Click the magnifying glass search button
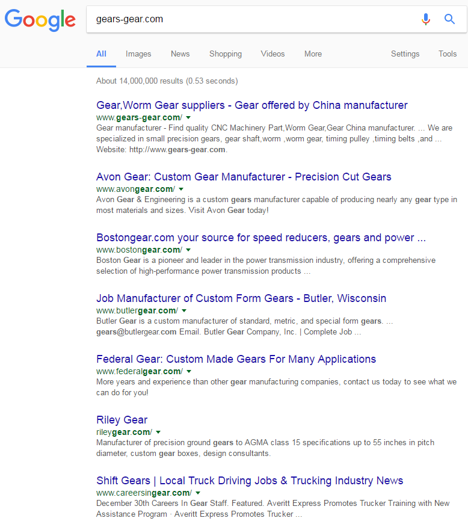 [x=449, y=19]
